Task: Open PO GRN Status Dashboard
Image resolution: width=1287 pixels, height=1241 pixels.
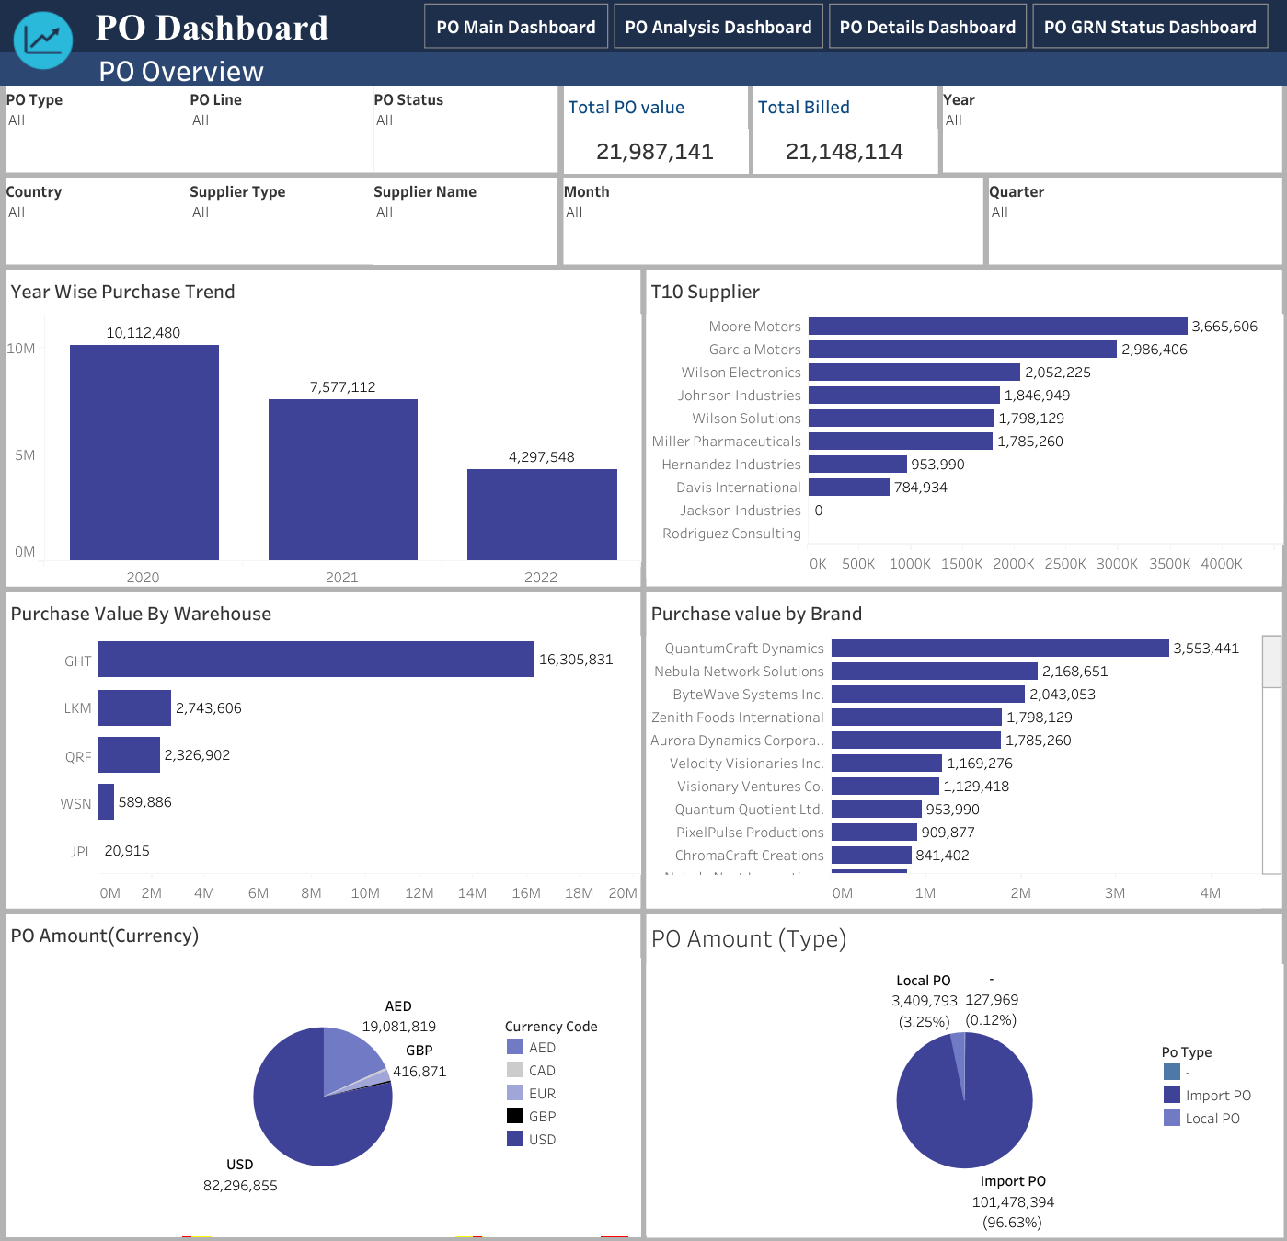Action: [x=1149, y=27]
